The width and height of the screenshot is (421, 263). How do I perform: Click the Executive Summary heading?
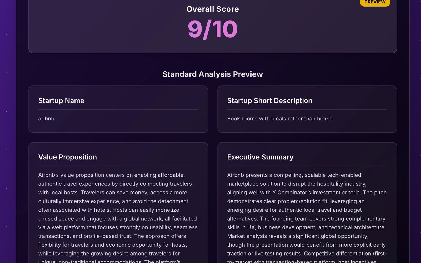click(260, 157)
